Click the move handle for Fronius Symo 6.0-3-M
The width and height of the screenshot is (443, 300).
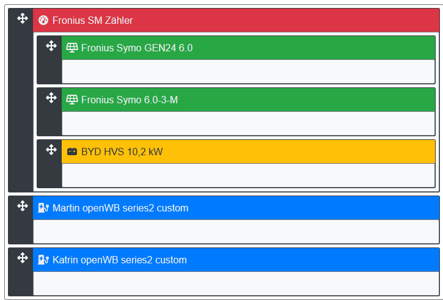51,98
